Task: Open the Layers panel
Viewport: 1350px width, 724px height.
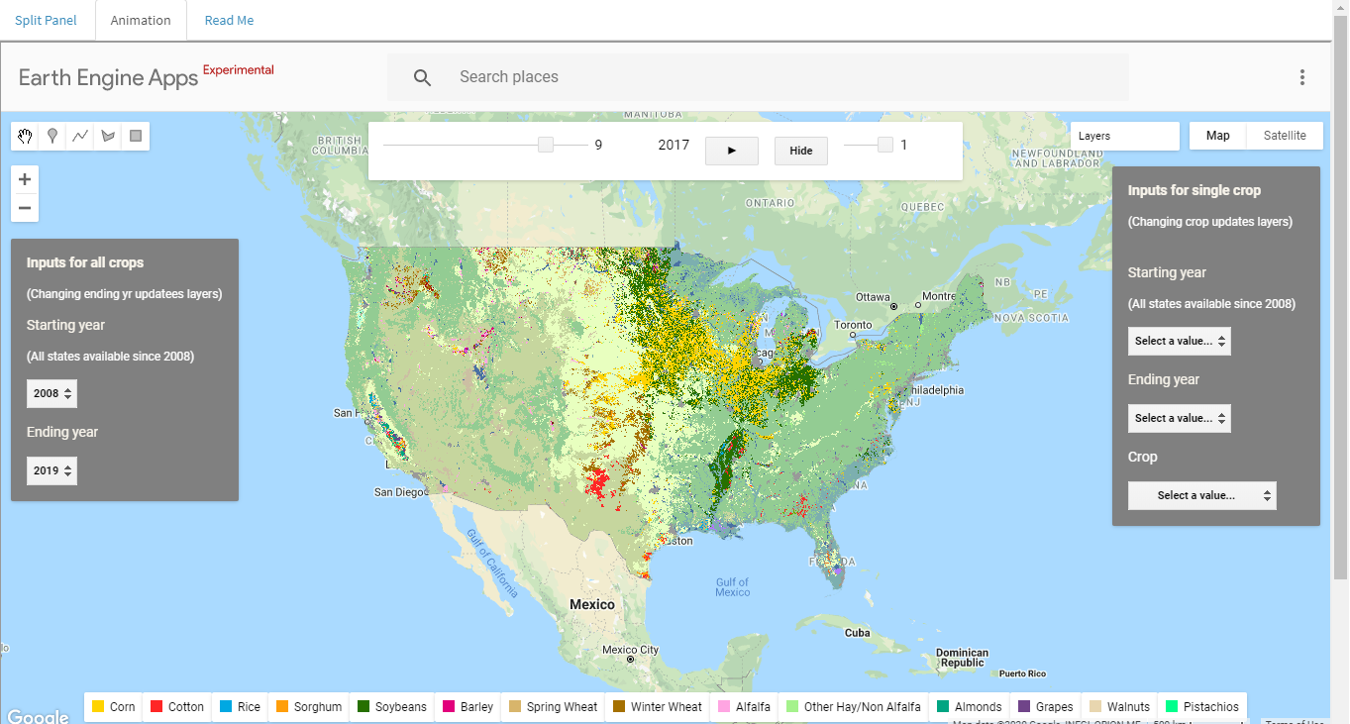Action: click(1125, 136)
